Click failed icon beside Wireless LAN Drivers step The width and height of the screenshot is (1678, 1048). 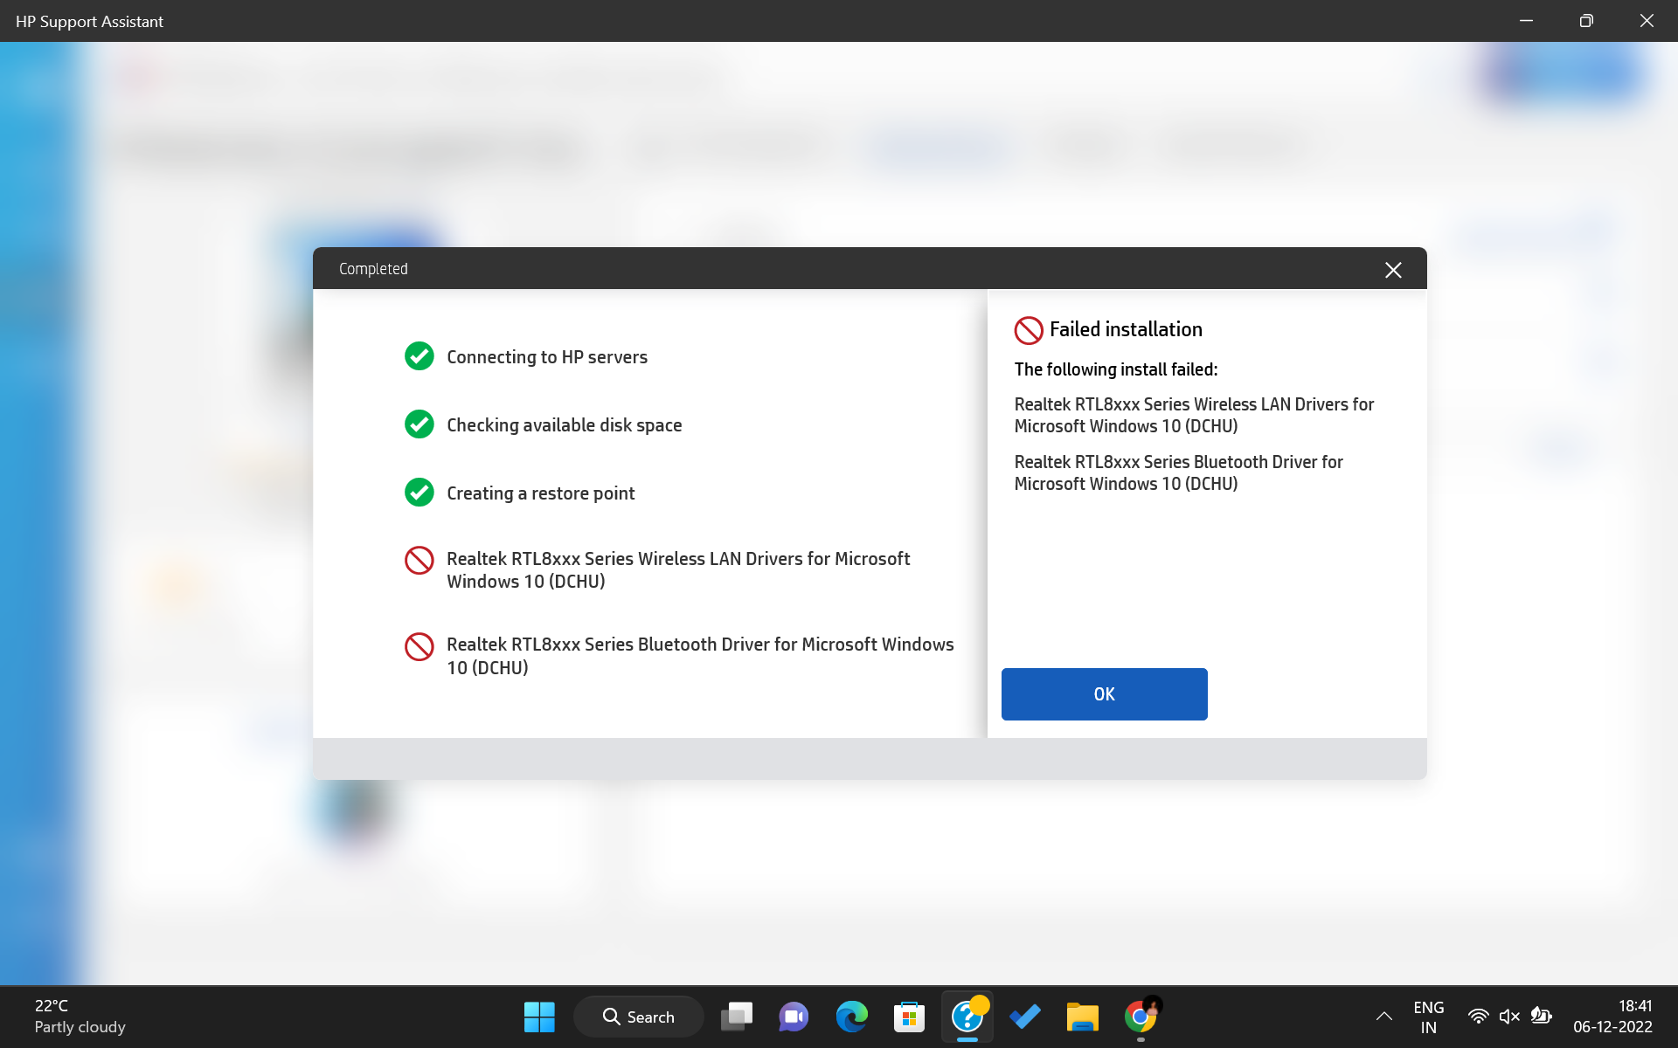[419, 561]
